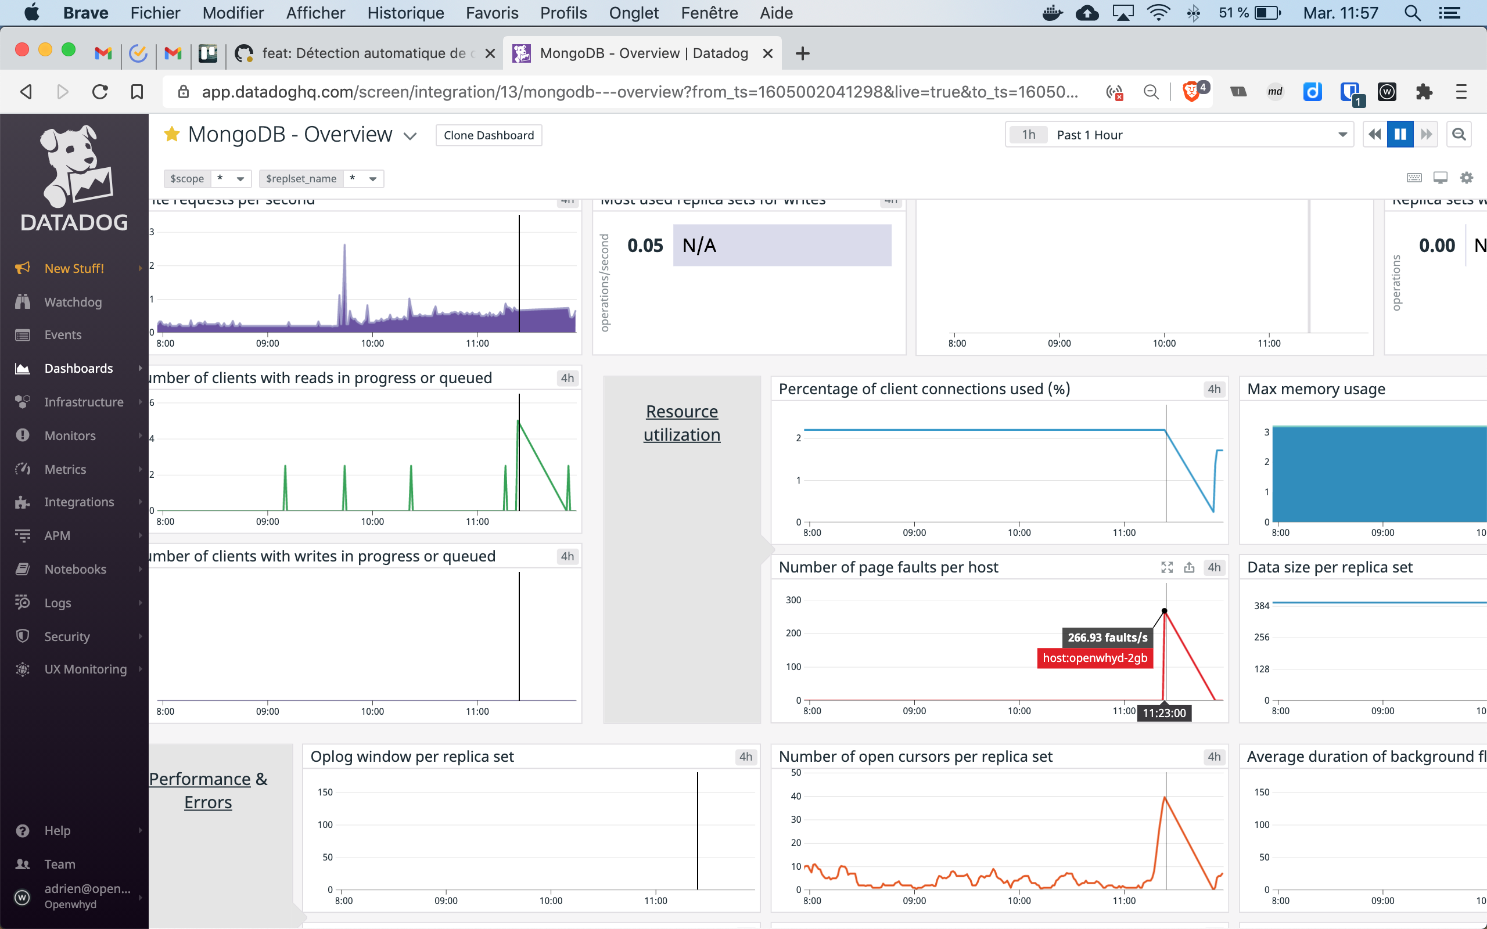Expand the page faults graph to fullscreen
Screen dimensions: 1487x929
[1166, 567]
